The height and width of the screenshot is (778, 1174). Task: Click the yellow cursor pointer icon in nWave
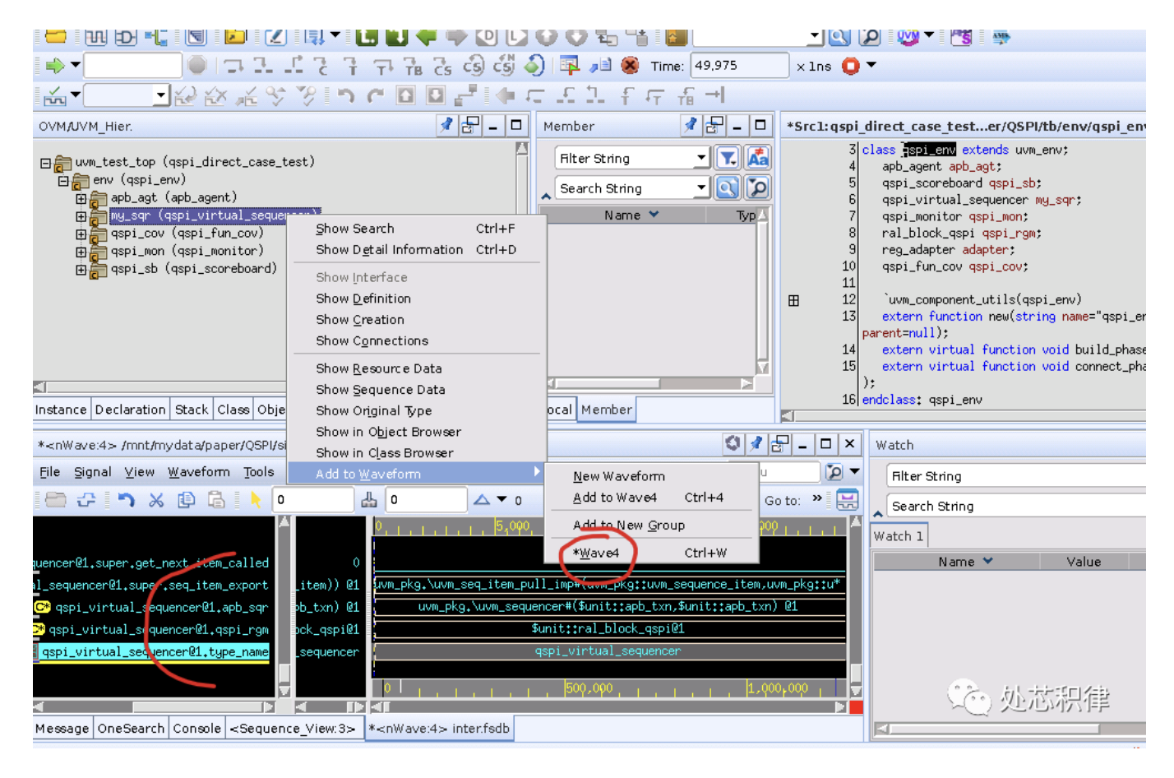pos(255,500)
